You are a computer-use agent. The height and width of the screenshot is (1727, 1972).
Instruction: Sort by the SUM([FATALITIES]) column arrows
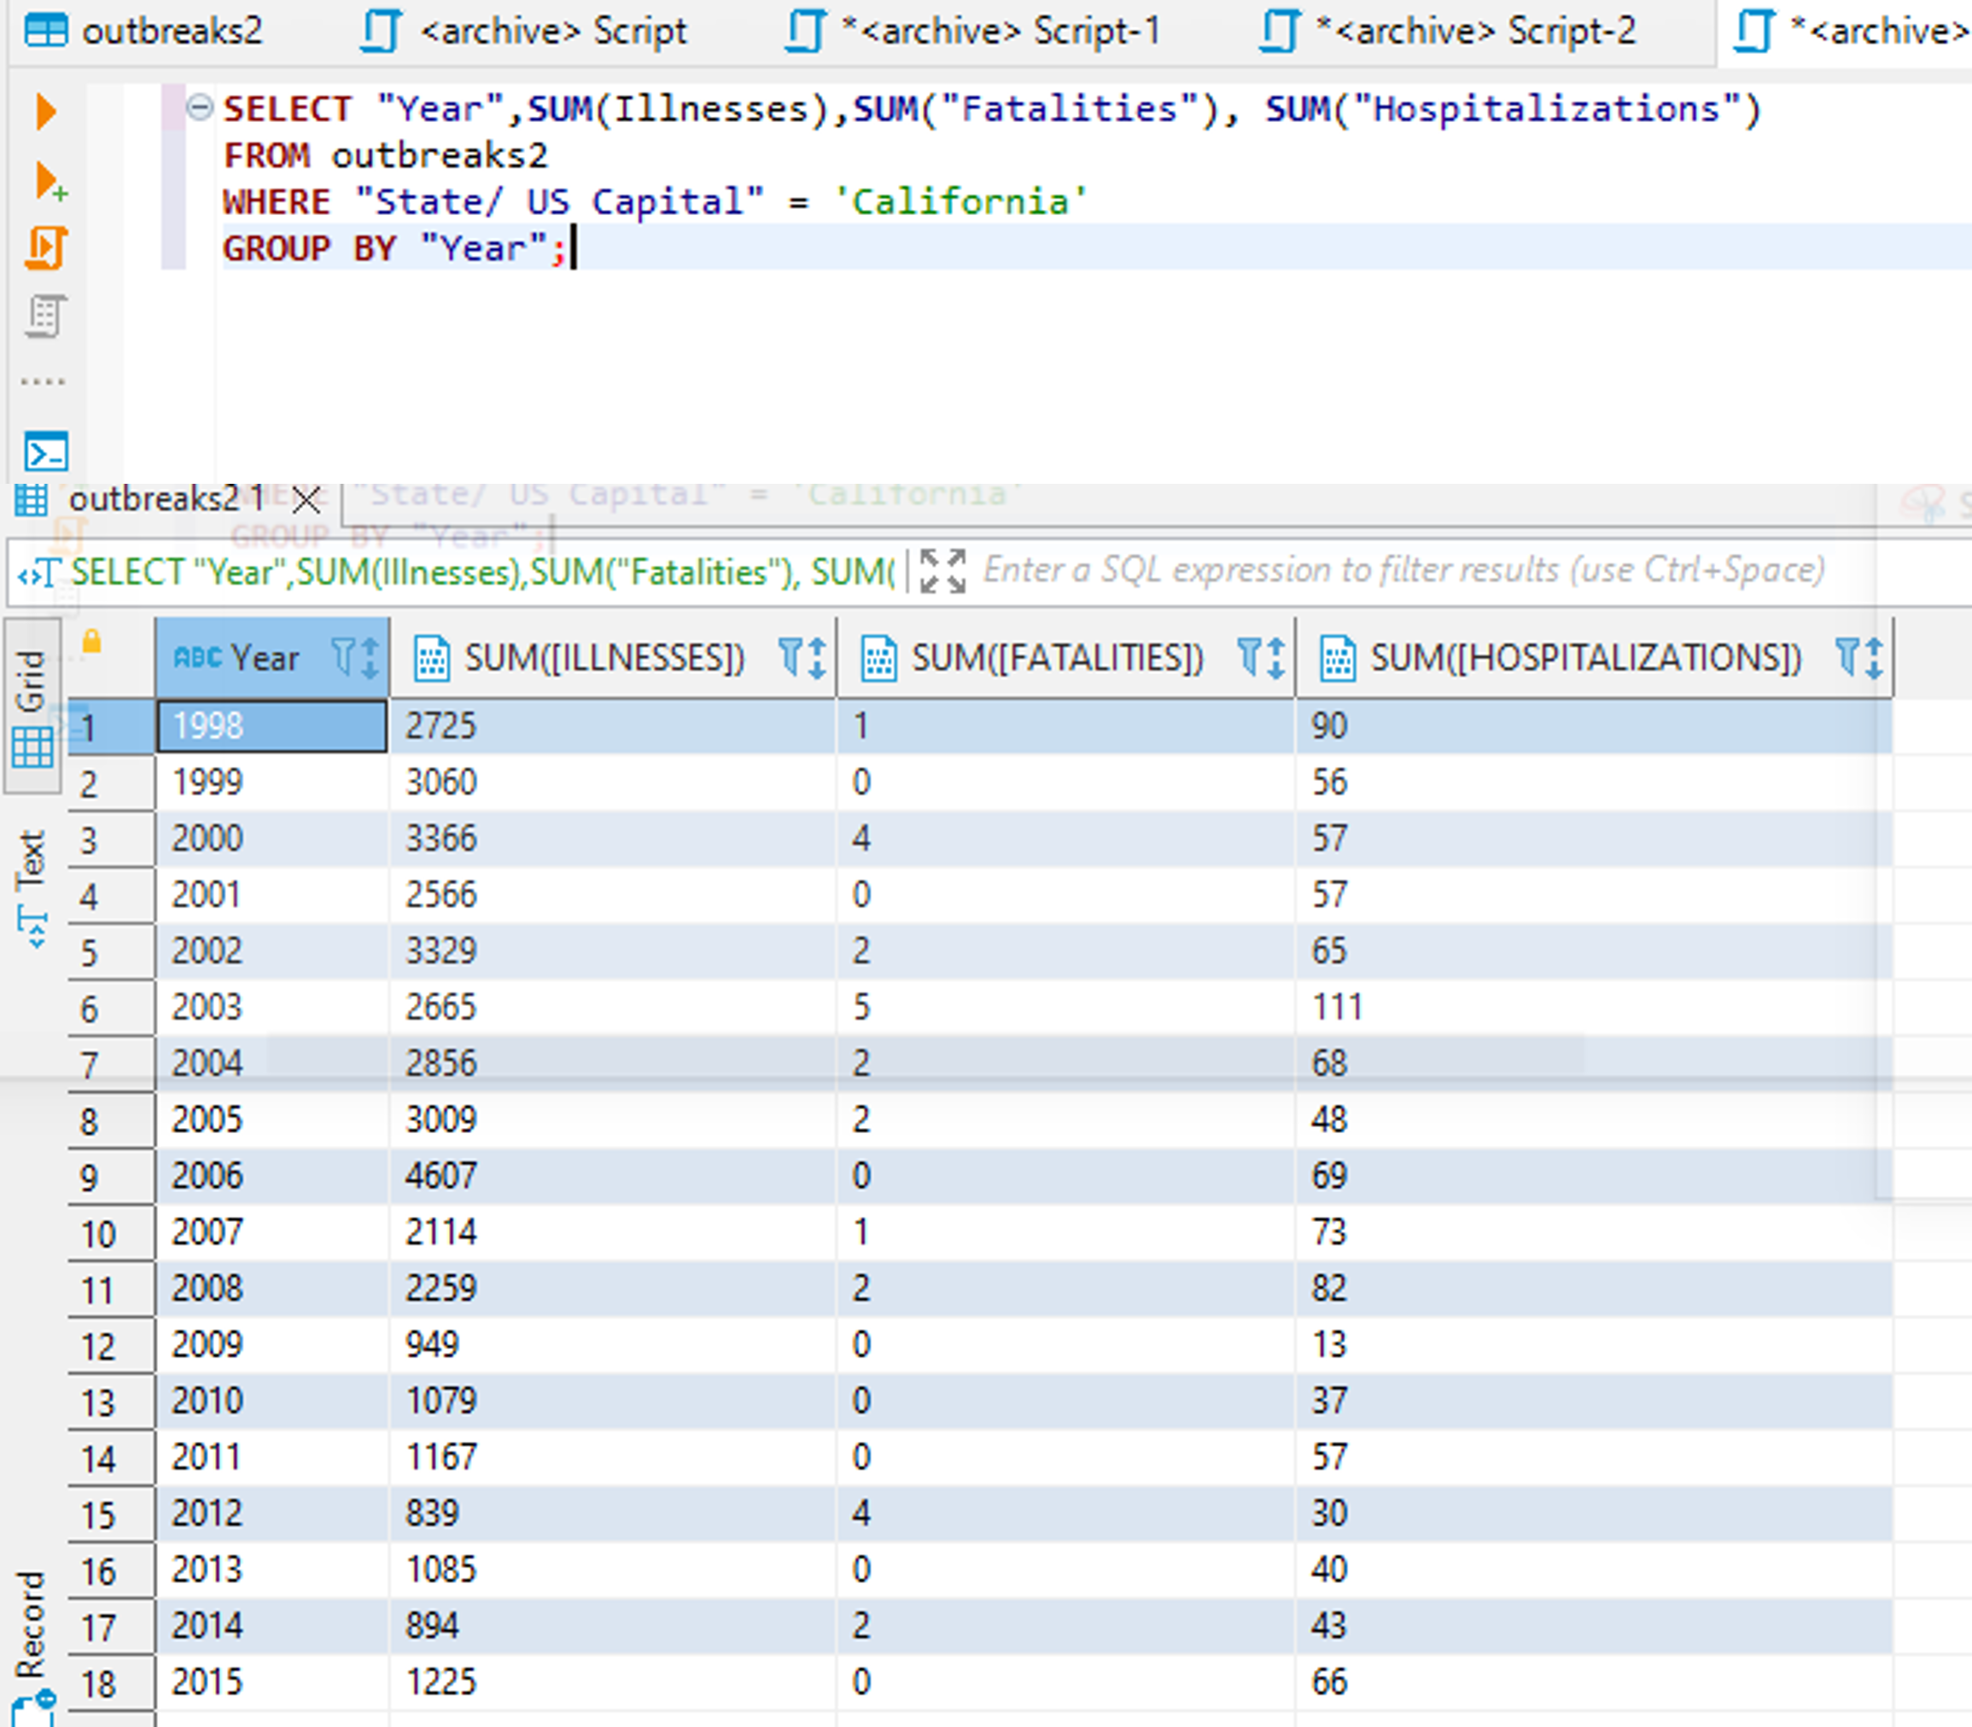1275,657
